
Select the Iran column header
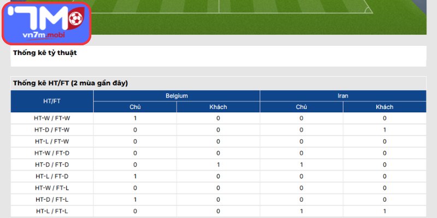(x=343, y=96)
